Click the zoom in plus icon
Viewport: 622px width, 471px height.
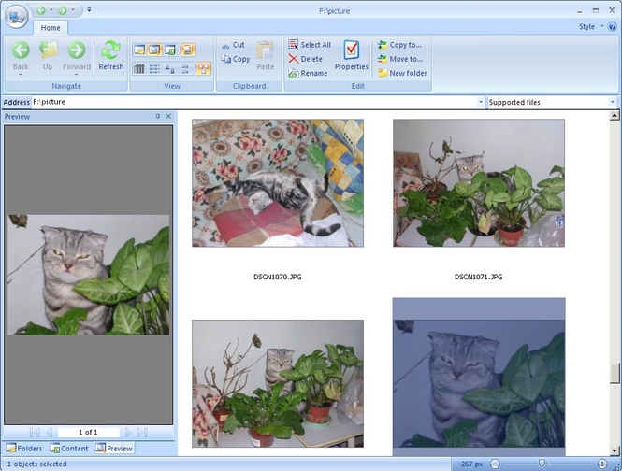[602, 464]
